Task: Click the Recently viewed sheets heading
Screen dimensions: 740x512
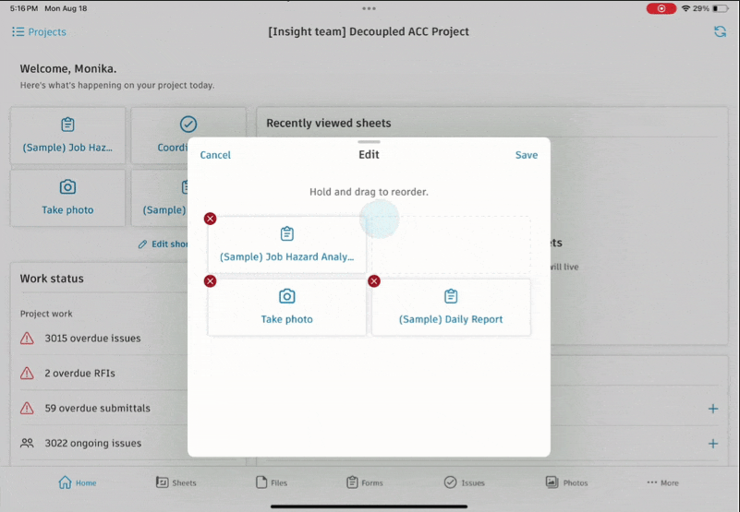Action: pos(329,123)
